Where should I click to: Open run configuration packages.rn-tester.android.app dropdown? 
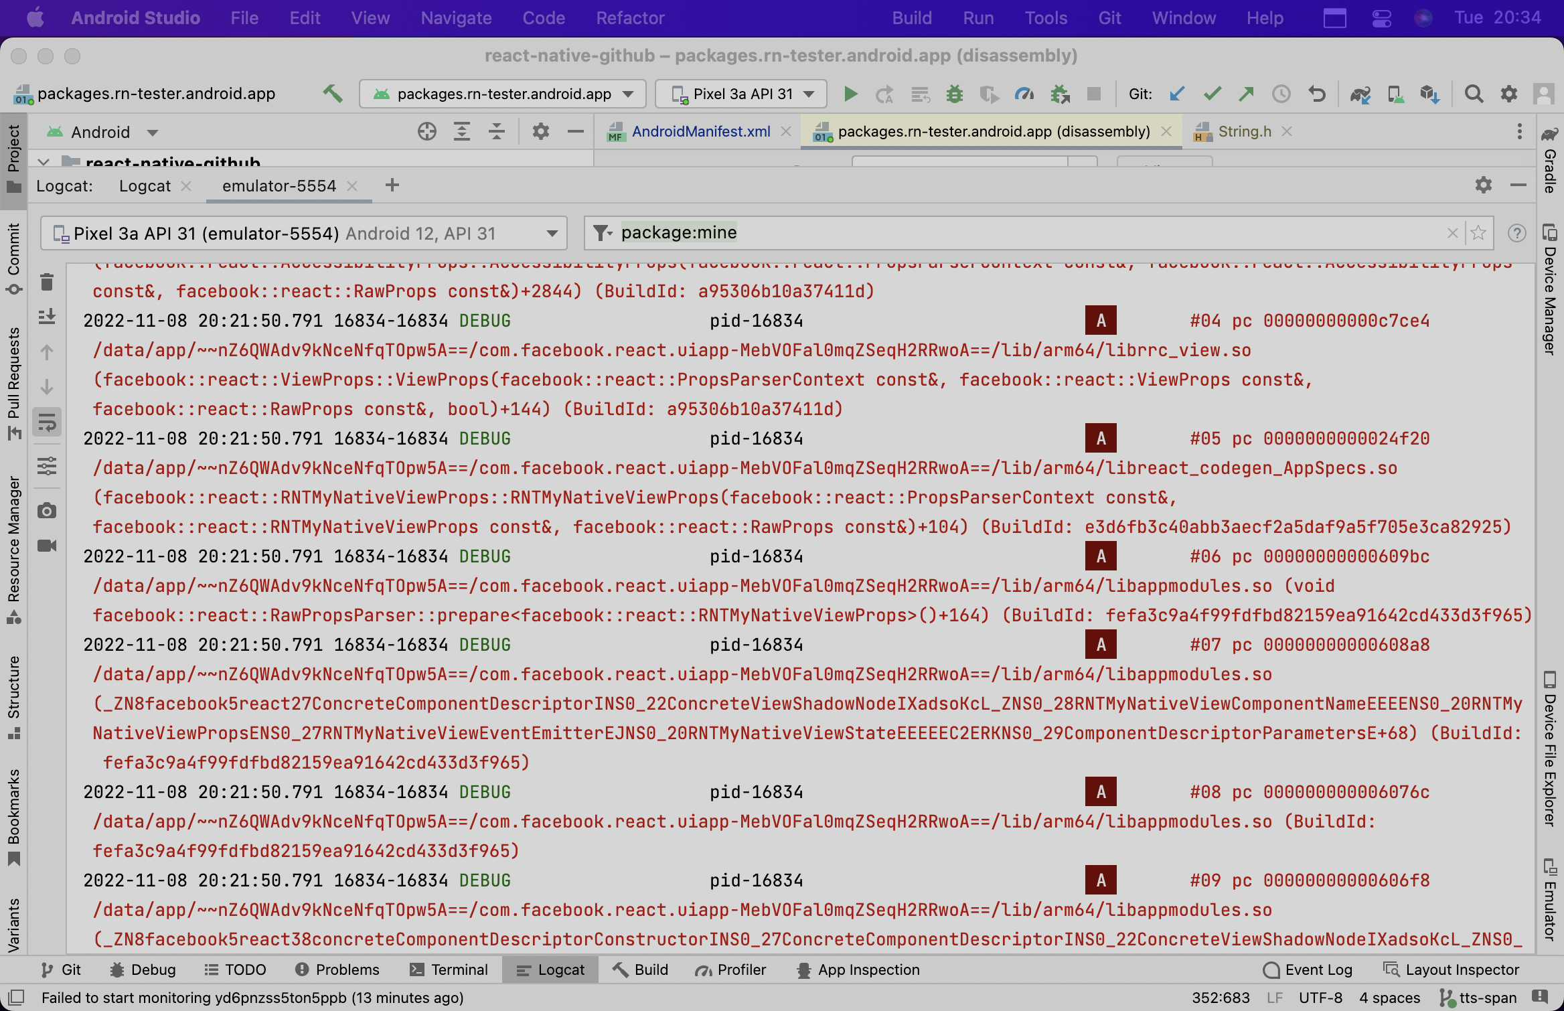click(503, 94)
